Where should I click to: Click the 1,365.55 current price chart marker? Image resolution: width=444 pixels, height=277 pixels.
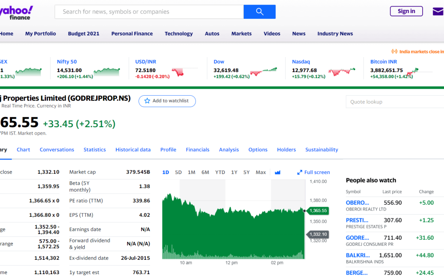(x=317, y=211)
